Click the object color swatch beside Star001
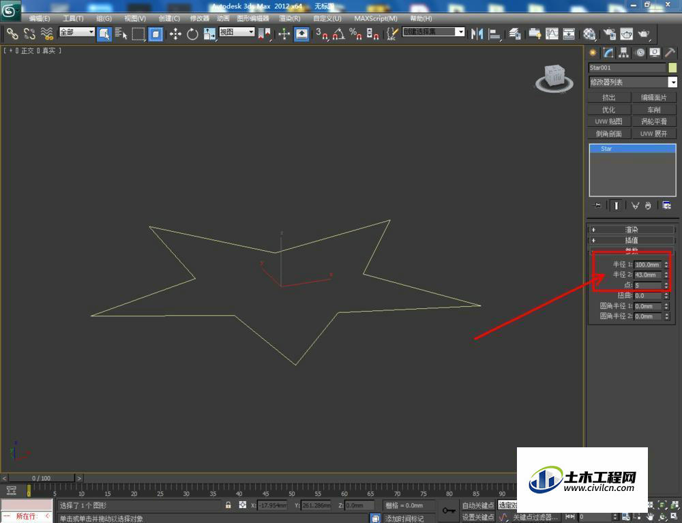682x523 pixels. 673,68
